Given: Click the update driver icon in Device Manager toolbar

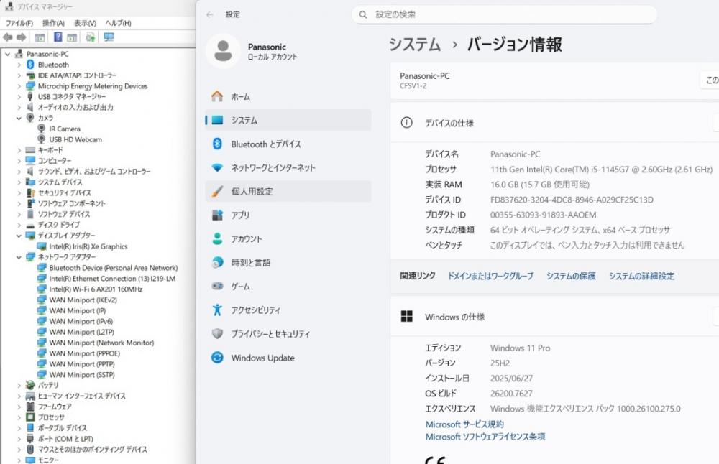Looking at the screenshot, I should pos(91,37).
